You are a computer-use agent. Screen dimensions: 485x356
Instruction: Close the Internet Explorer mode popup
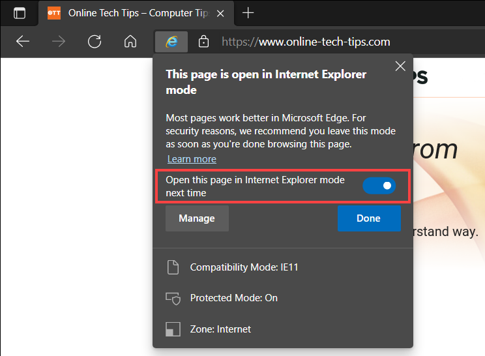click(400, 66)
